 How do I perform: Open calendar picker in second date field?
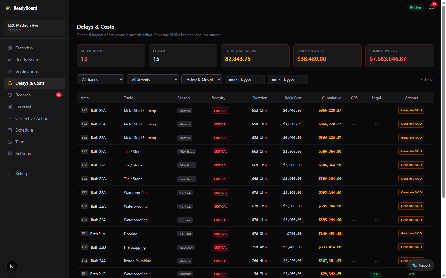[x=302, y=79]
